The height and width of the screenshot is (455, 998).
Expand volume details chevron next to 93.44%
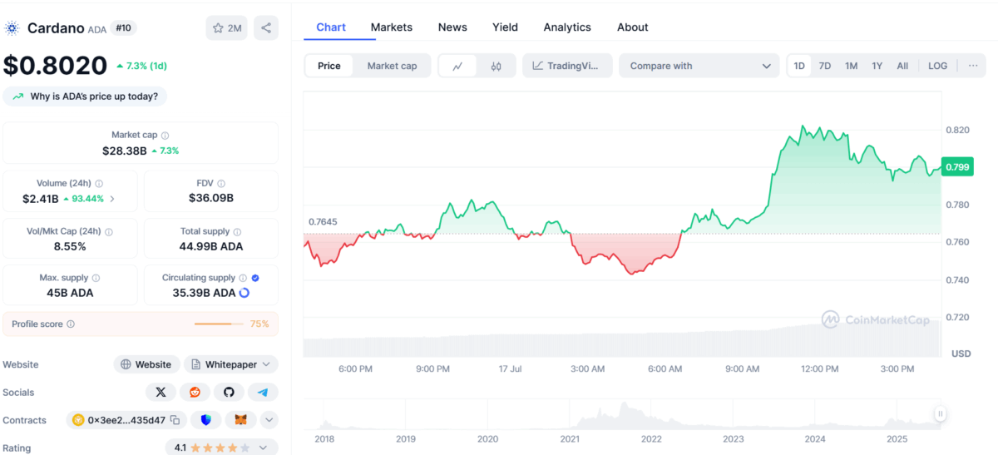point(112,199)
